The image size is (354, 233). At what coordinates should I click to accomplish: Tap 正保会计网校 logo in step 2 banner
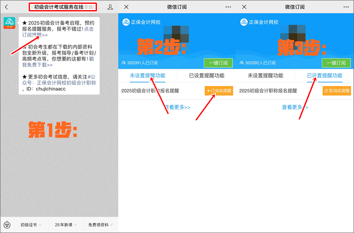point(141,22)
